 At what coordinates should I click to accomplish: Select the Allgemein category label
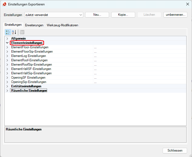click(x=18, y=39)
